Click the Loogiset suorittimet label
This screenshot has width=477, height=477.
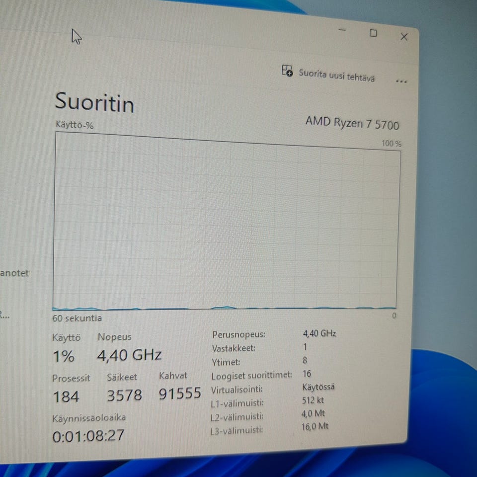pyautogui.click(x=251, y=376)
